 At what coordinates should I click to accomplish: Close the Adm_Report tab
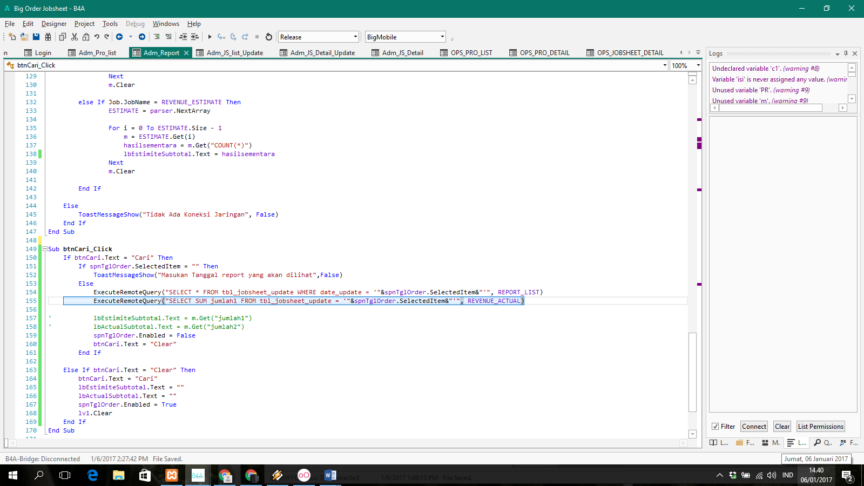click(186, 53)
